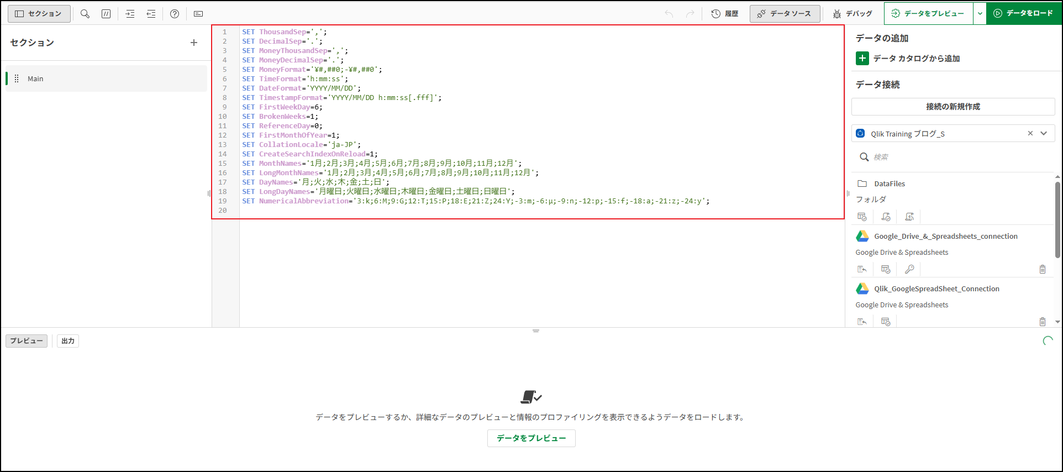Click connections list scroll down arrow

point(1057,322)
